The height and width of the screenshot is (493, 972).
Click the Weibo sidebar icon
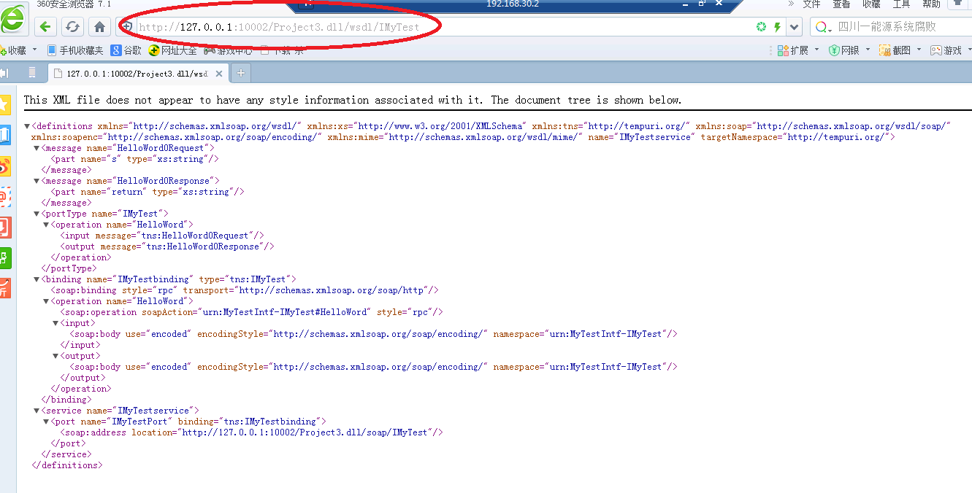(x=5, y=166)
